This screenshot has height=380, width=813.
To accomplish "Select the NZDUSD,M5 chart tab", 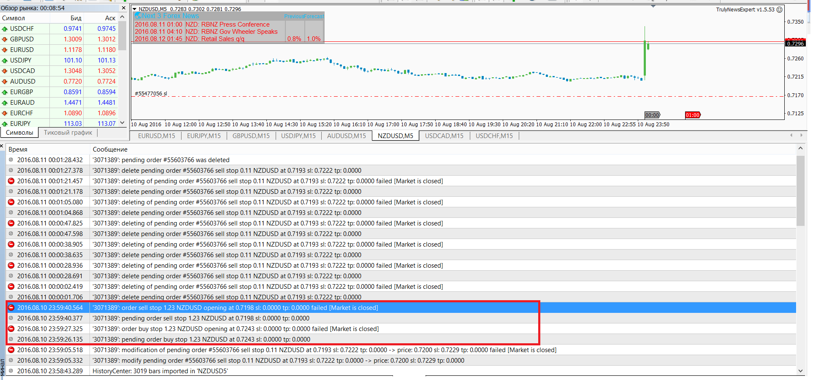I will point(396,136).
